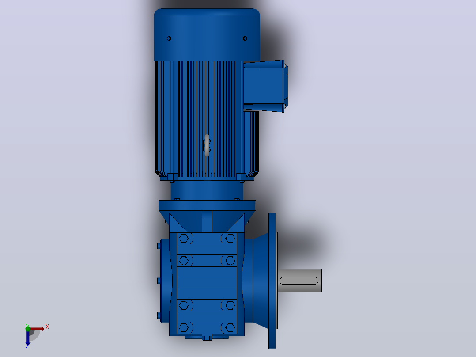Click the green Y axis dot of the triad
The width and height of the screenshot is (476, 357).
click(28, 329)
